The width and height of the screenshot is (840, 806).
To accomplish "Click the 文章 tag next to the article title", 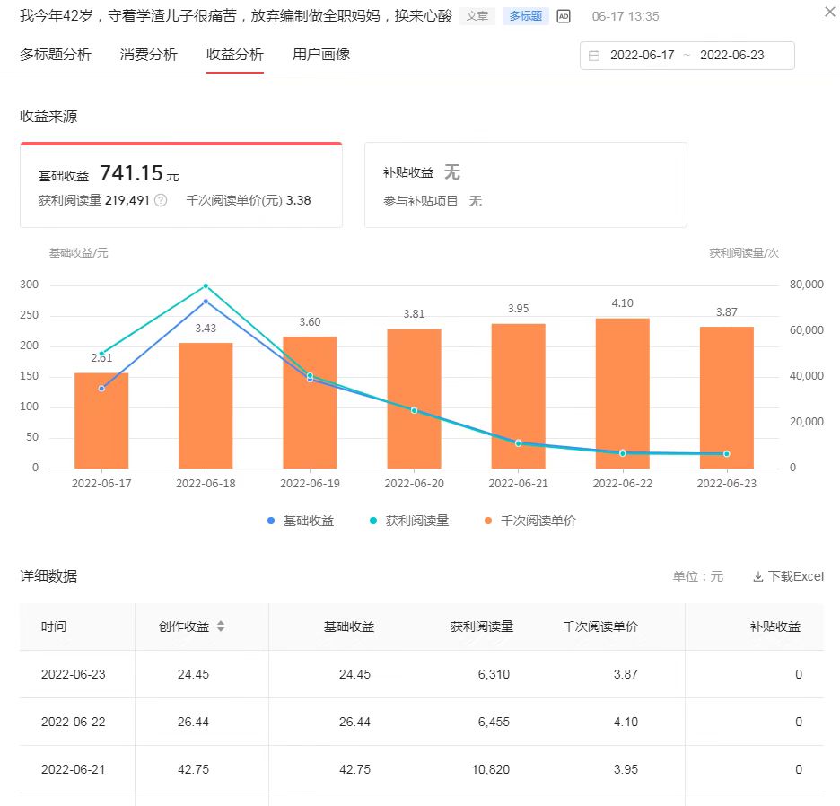I will 477,15.
